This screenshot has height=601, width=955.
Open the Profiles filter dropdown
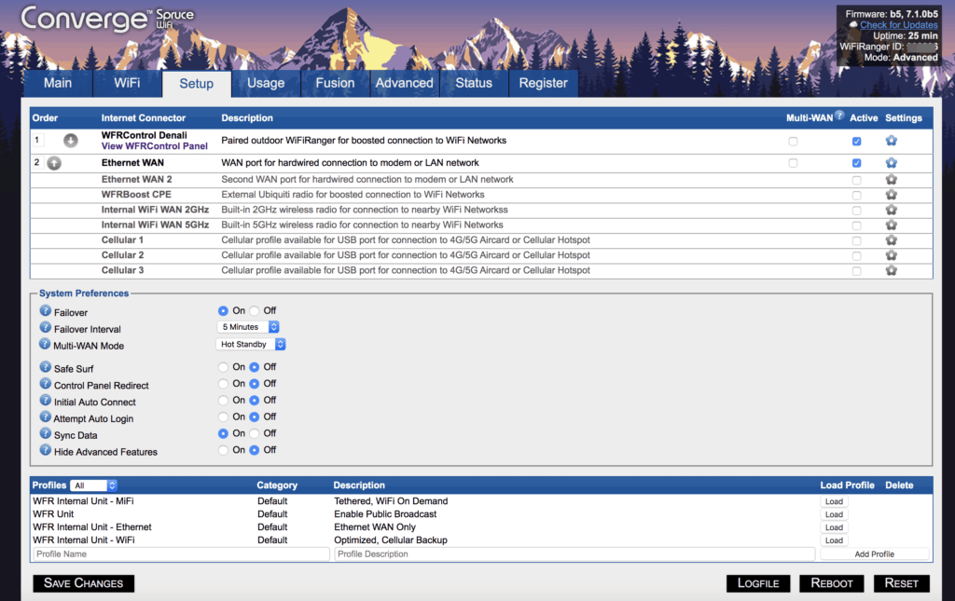(x=93, y=485)
